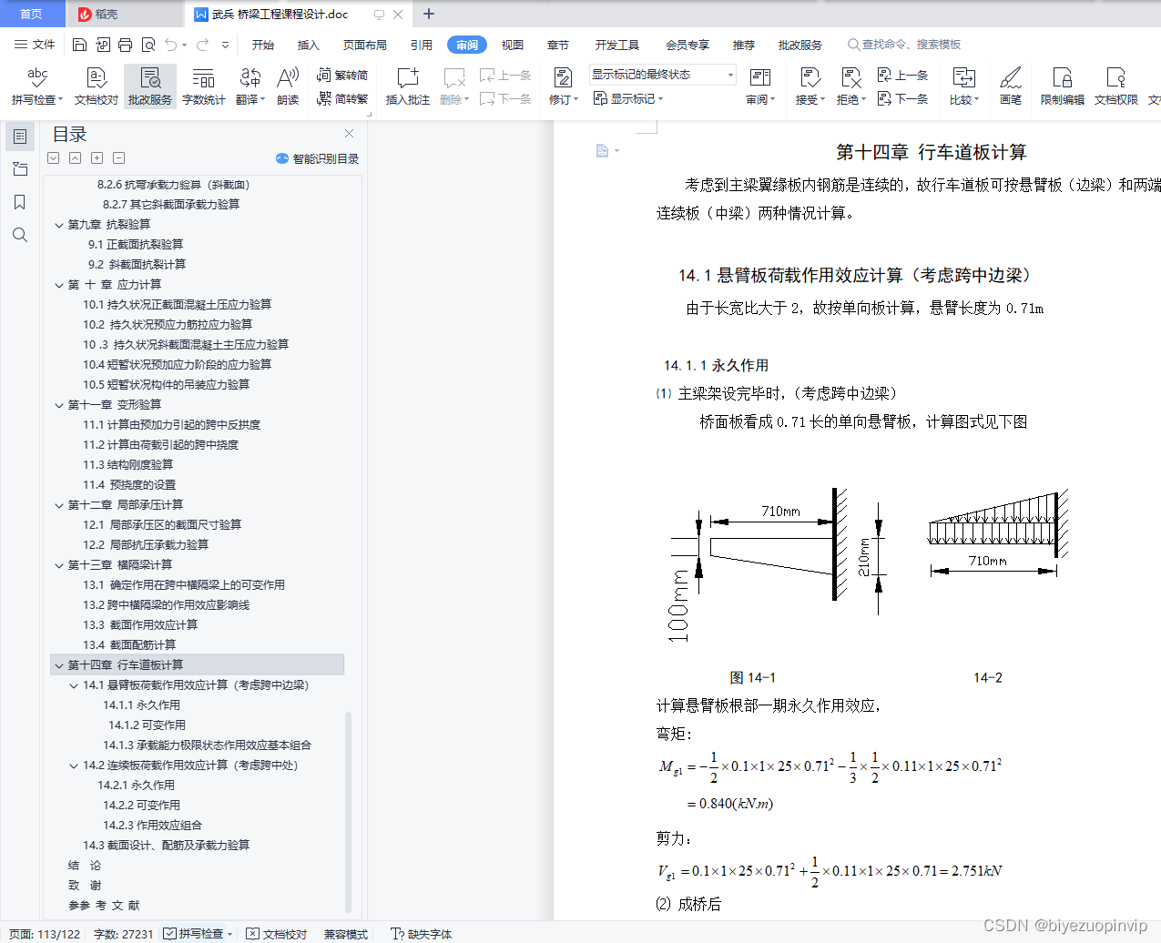
Task: Click the 拒绝 reject changes icon
Action: (850, 86)
